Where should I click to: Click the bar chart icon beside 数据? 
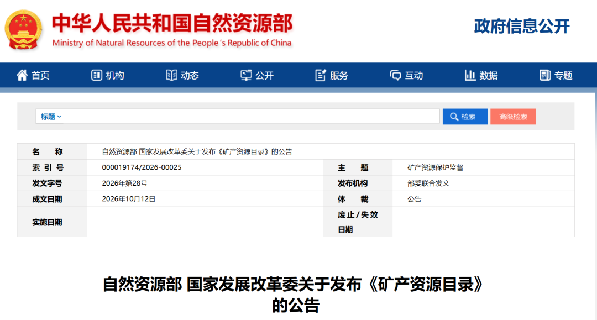470,75
